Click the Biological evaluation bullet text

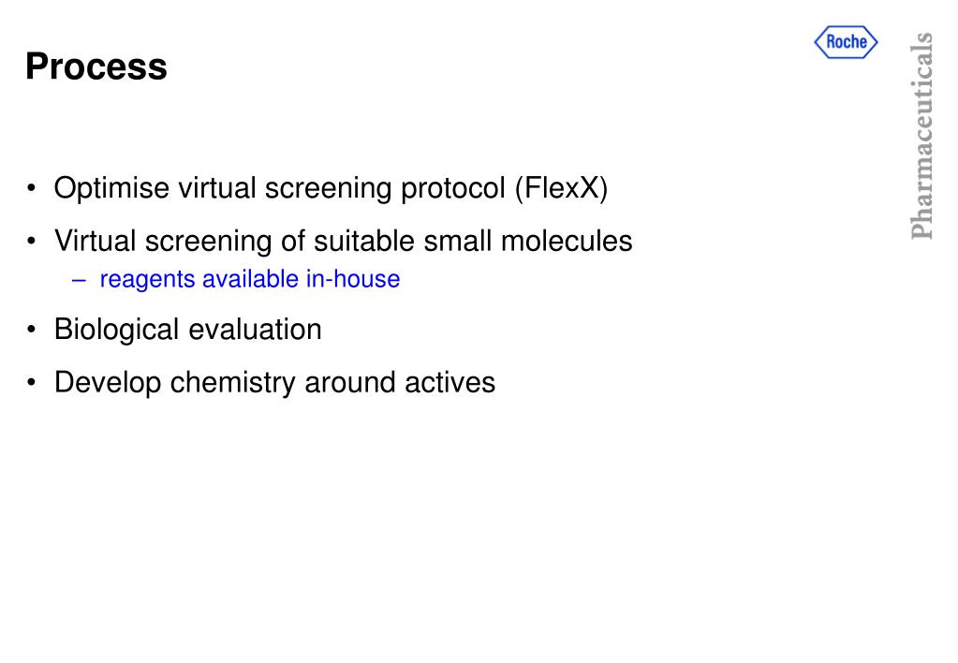click(187, 330)
